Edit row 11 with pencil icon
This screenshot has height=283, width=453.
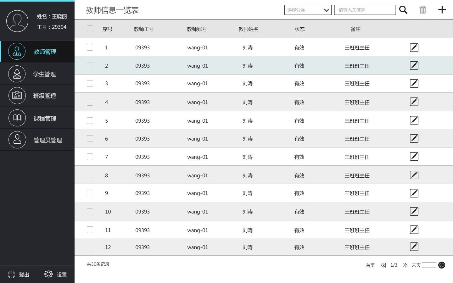(x=414, y=230)
